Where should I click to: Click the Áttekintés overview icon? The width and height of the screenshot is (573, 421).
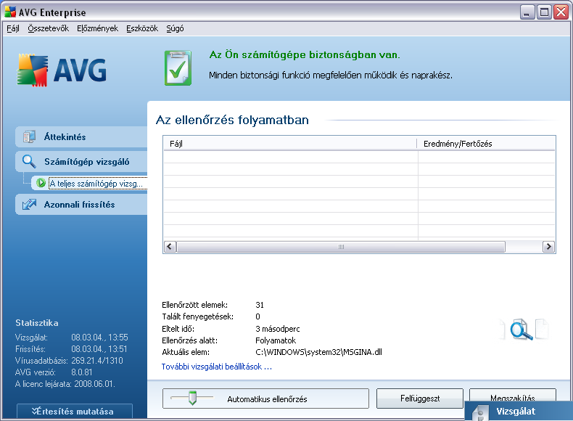pyautogui.click(x=29, y=136)
